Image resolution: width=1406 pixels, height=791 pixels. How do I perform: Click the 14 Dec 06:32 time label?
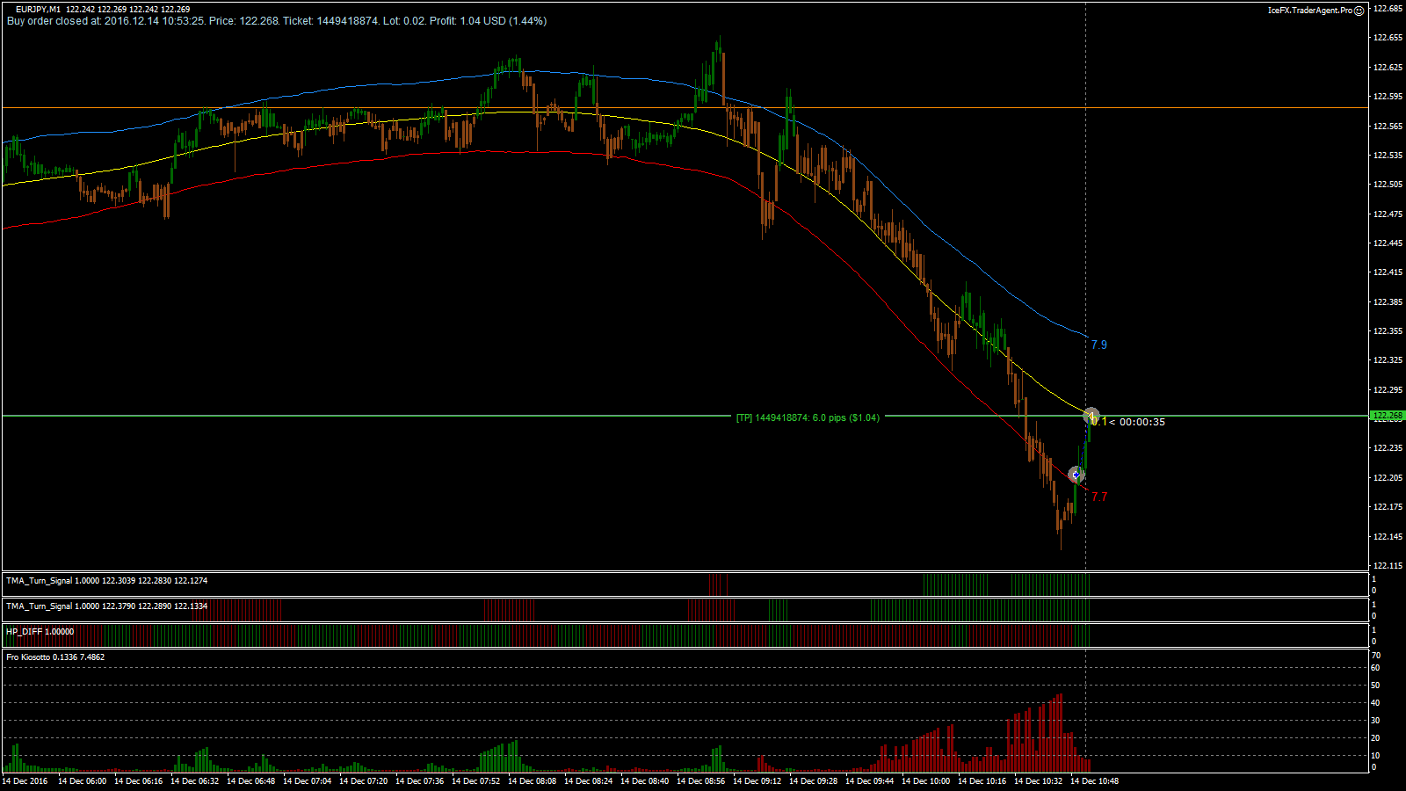pyautogui.click(x=195, y=780)
